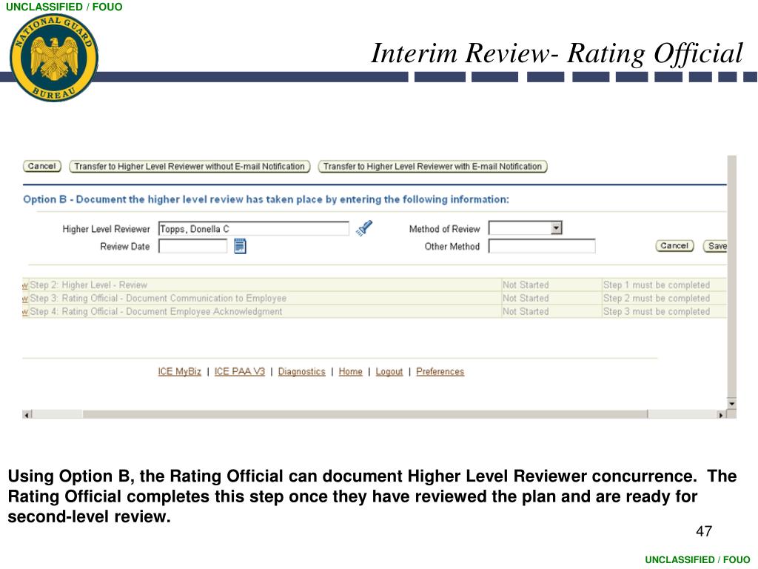Focus the Review Date input field

point(192,246)
